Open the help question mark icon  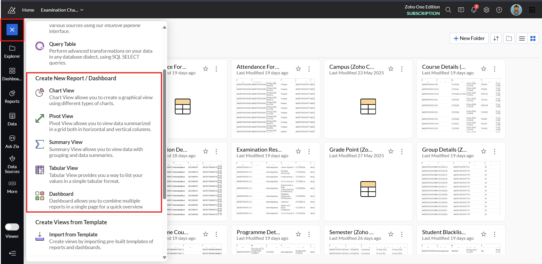(x=499, y=10)
